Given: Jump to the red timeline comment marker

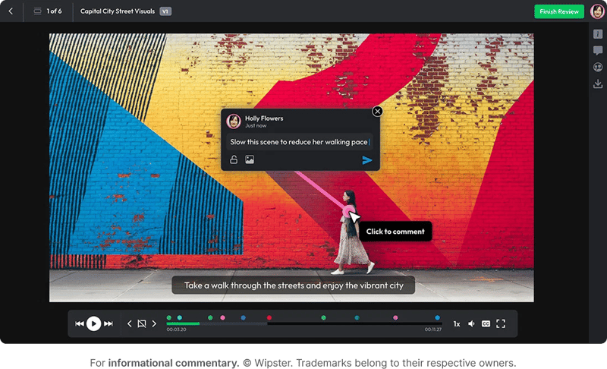Looking at the screenshot, I should coord(269,317).
